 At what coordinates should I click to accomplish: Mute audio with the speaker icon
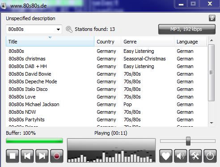pyautogui.click(x=181, y=156)
